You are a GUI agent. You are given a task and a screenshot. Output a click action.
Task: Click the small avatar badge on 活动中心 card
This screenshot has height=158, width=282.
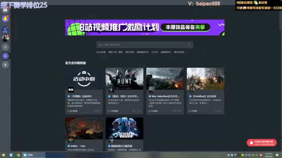[x=71, y=90]
